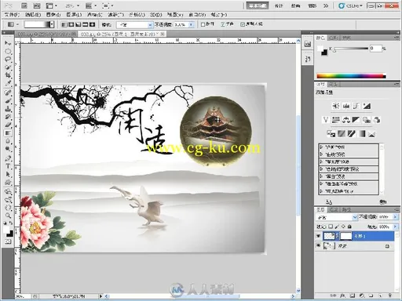
Task: Add a Gradient Map adjustment
Action: pyautogui.click(x=361, y=134)
